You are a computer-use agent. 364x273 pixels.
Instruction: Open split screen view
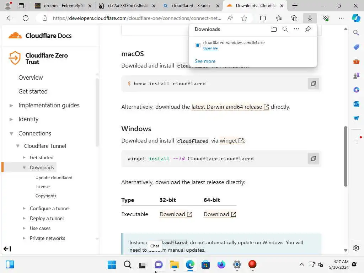pos(263,18)
